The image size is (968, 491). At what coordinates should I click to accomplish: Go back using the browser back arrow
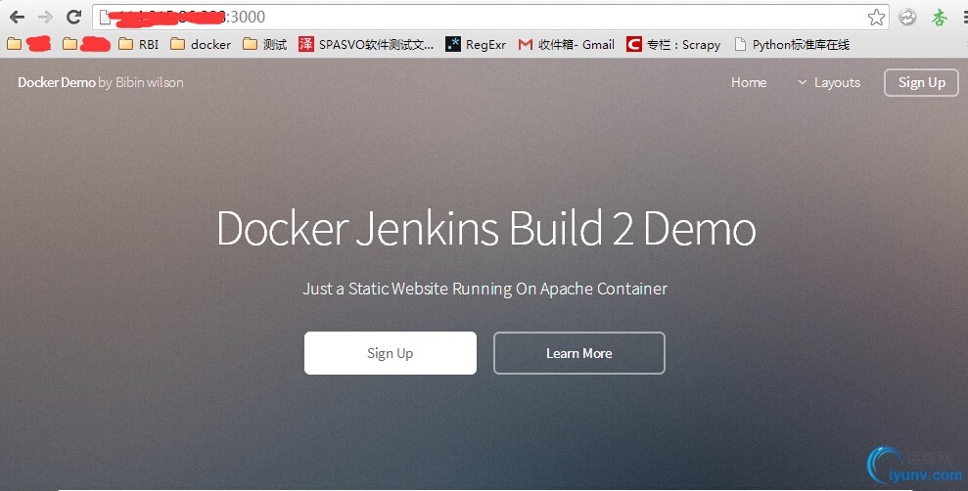[x=17, y=18]
